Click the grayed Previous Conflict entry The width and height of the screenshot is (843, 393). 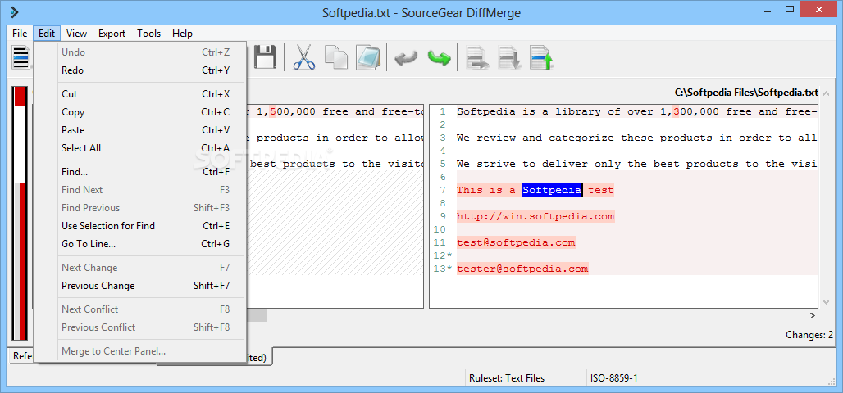(139, 327)
